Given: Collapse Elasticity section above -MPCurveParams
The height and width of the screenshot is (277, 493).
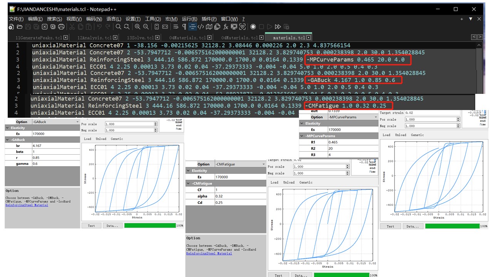Looking at the screenshot, I should tap(302, 123).
